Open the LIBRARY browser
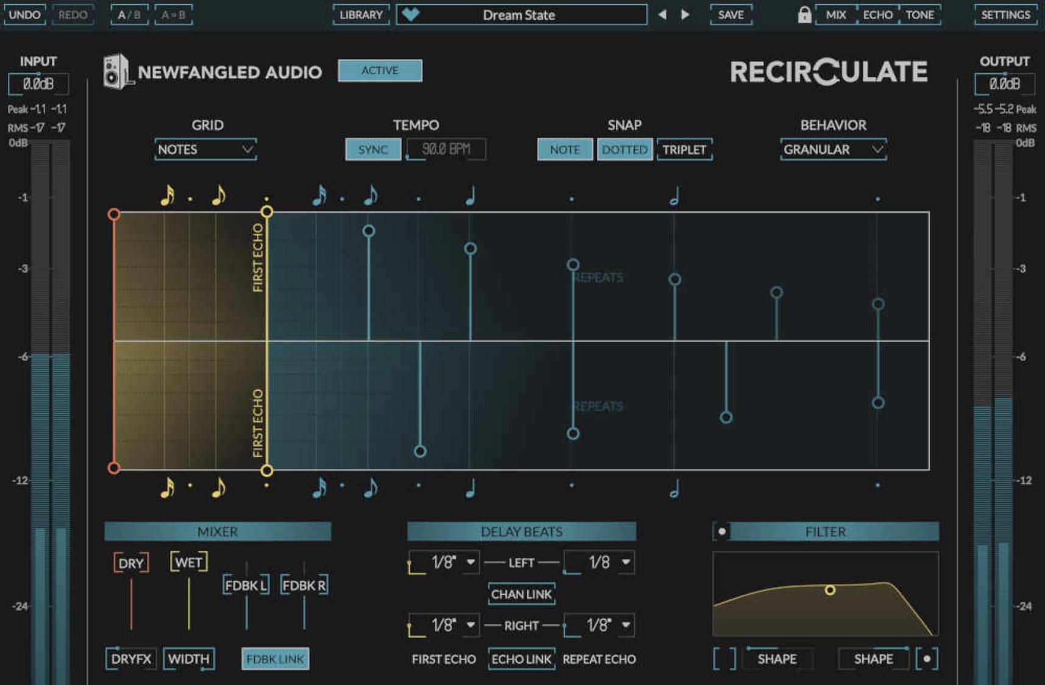This screenshot has height=685, width=1045. tap(361, 15)
